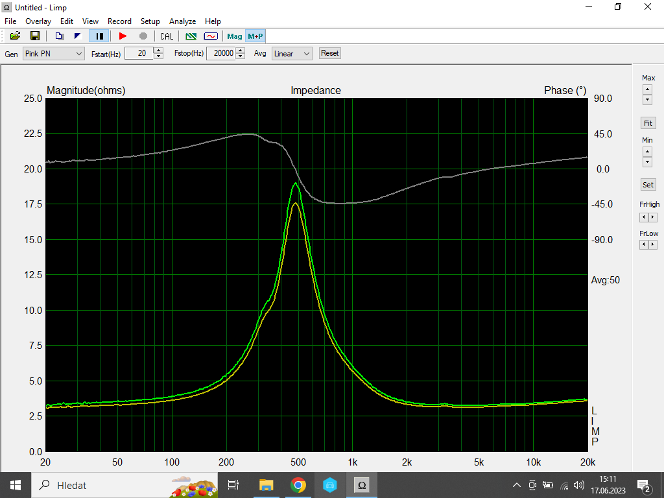Increase Fstop with the up arrow
Image resolution: width=664 pixels, height=498 pixels.
tap(240, 51)
